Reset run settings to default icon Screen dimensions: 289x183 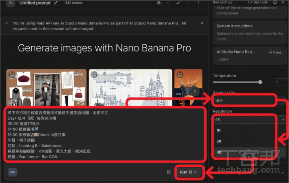(275, 2)
